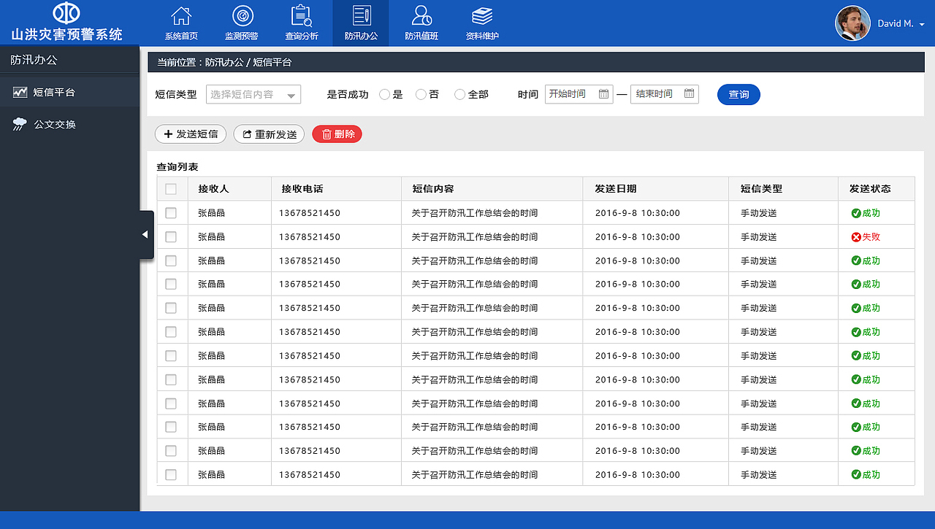Open the 查询分析 analysis module
The width and height of the screenshot is (935, 529).
tap(302, 23)
